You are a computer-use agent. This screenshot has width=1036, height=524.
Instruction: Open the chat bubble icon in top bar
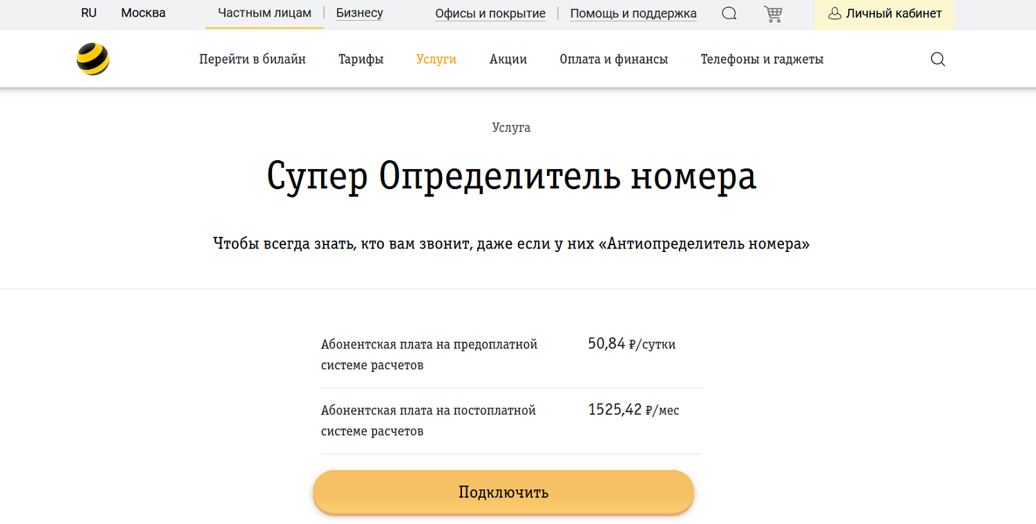coord(729,14)
